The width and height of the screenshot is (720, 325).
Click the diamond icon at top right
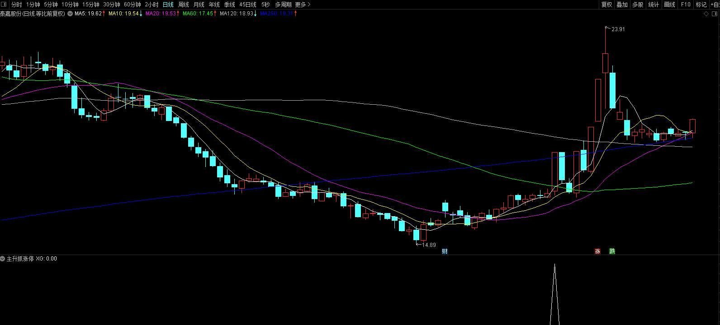(x=706, y=14)
